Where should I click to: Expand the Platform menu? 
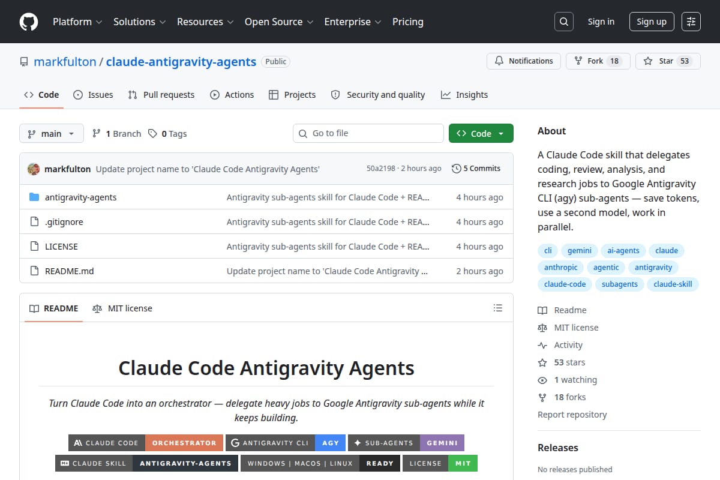tap(77, 22)
